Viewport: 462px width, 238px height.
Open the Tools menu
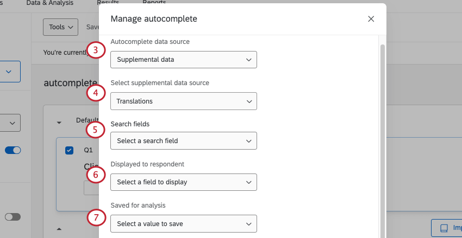60,27
